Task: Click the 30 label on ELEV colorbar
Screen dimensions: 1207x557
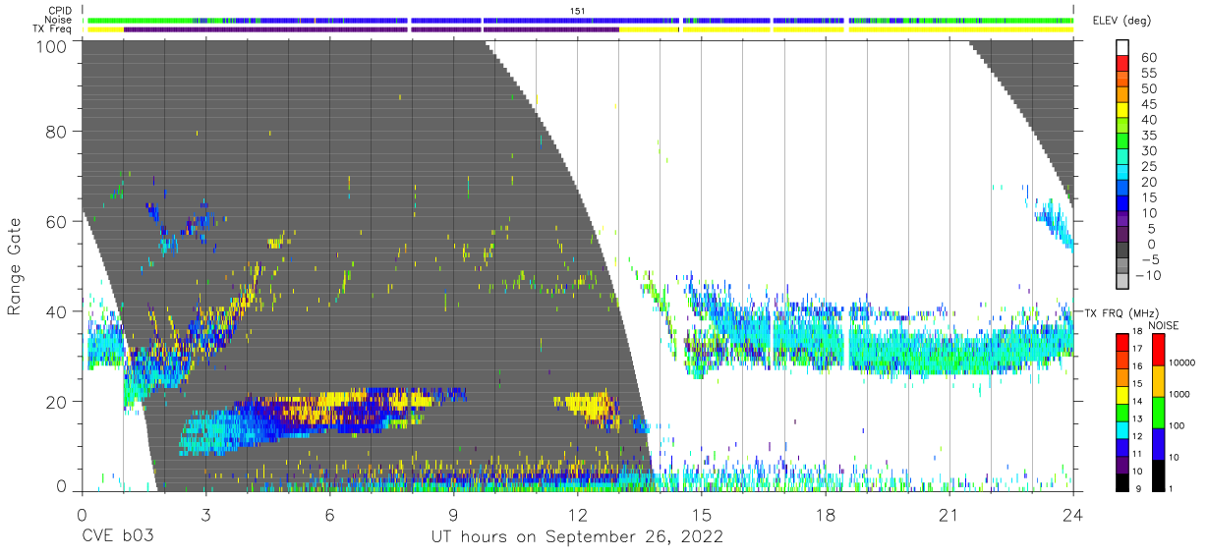Action: pyautogui.click(x=1148, y=151)
